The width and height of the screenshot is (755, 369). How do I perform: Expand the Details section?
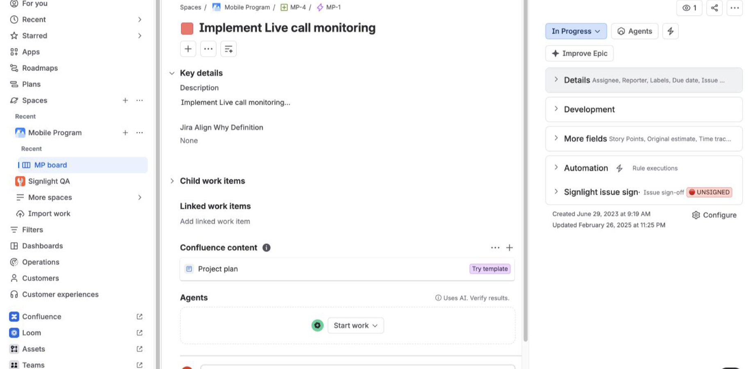pos(644,80)
